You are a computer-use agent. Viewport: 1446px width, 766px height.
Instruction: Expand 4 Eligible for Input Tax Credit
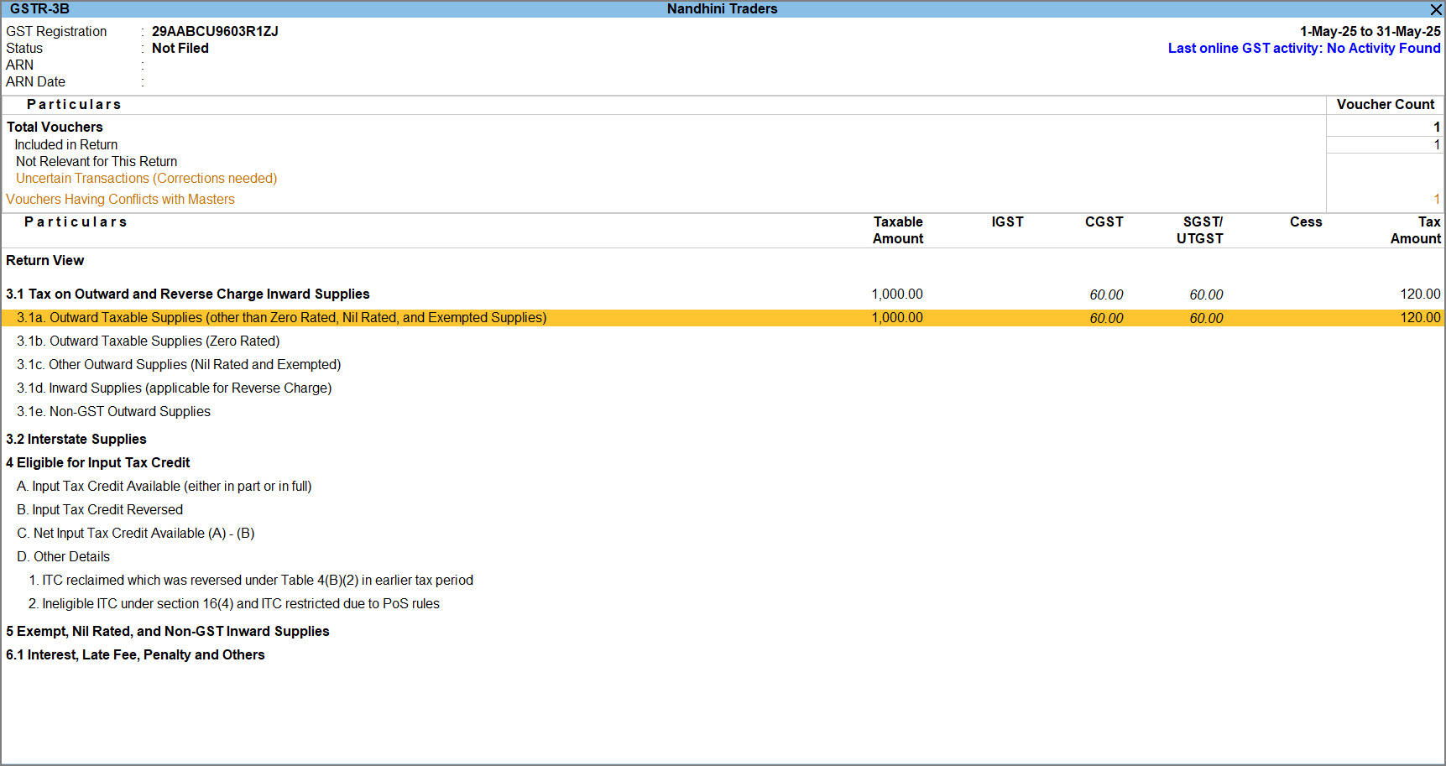(x=98, y=462)
